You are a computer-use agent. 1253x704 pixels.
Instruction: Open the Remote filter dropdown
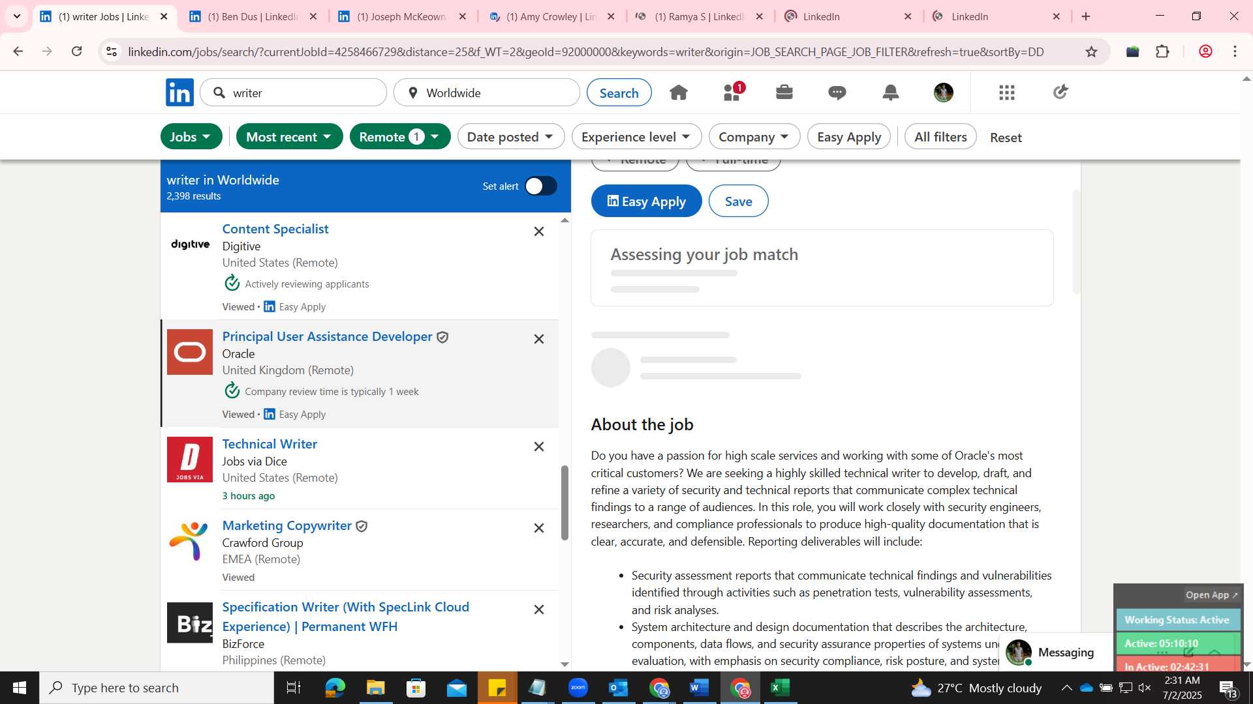400,136
